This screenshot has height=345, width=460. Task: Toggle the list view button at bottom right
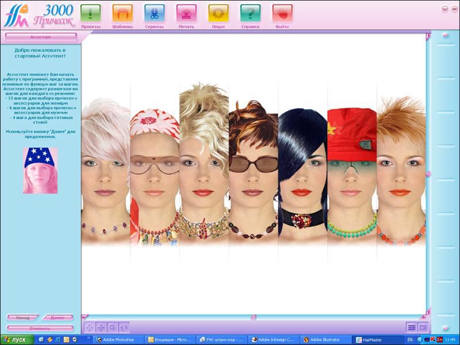tap(412, 327)
